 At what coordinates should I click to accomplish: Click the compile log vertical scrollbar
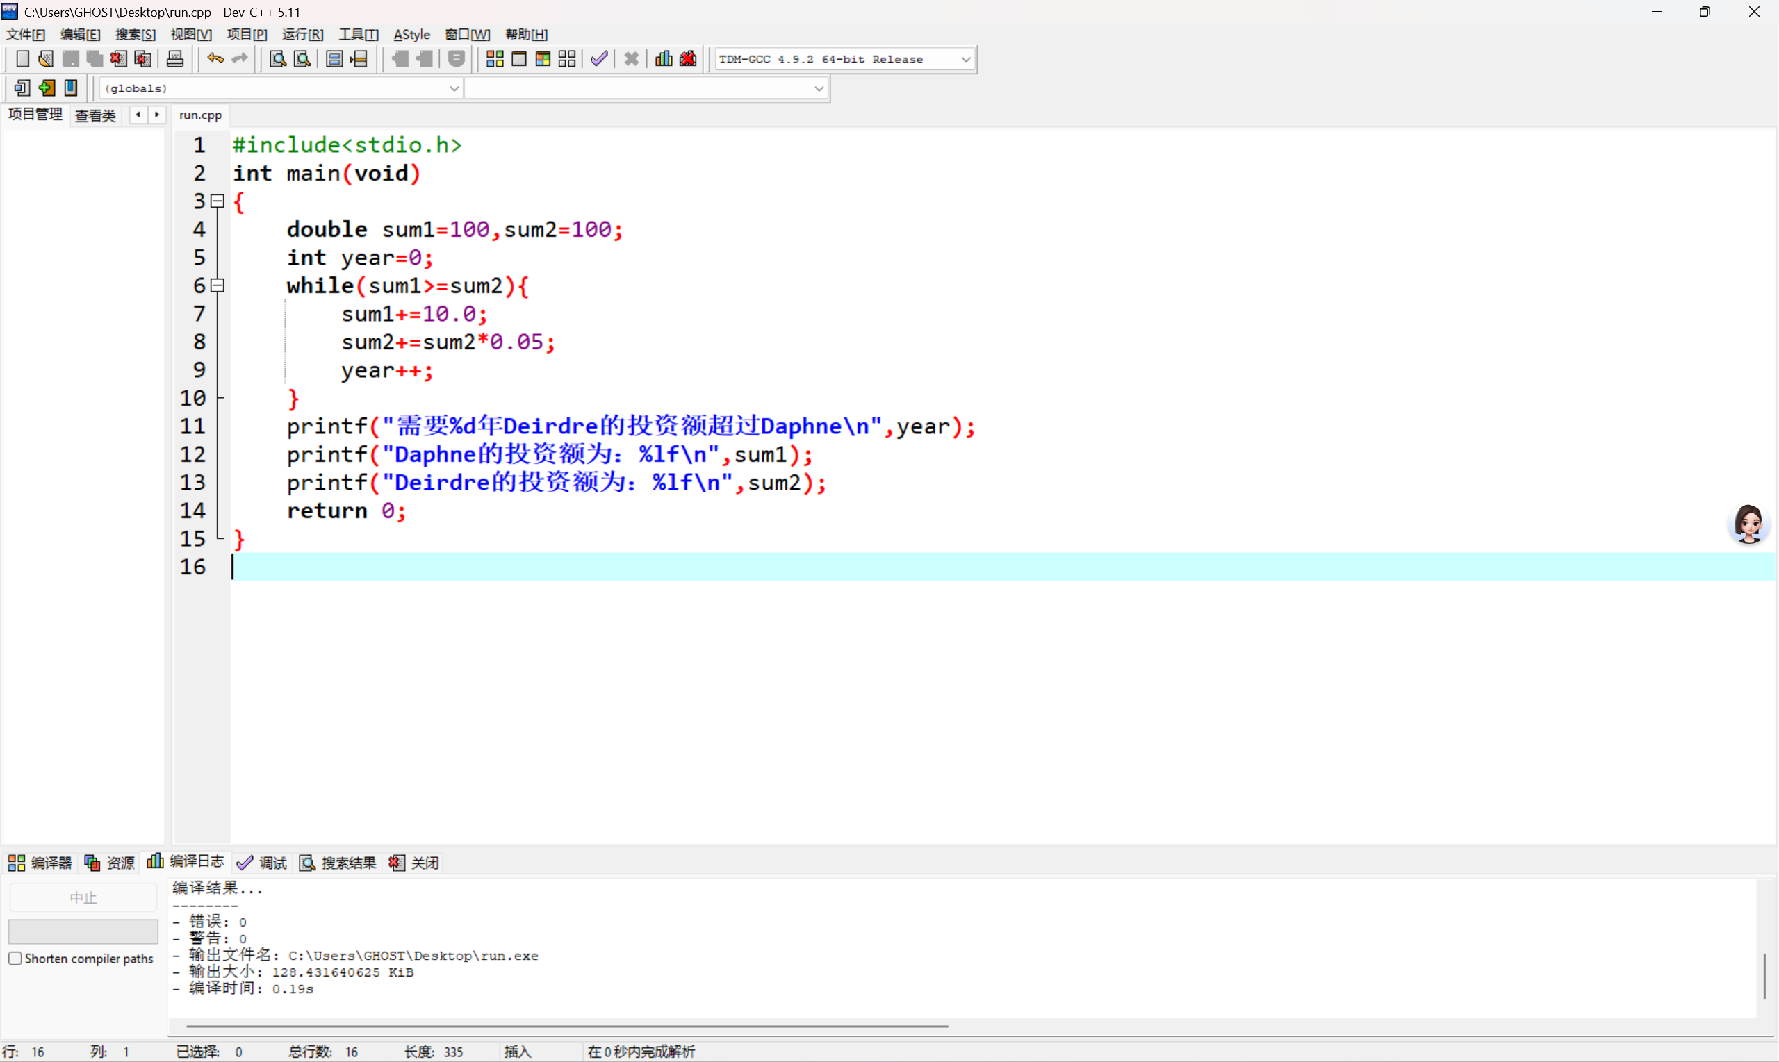pyautogui.click(x=1764, y=975)
